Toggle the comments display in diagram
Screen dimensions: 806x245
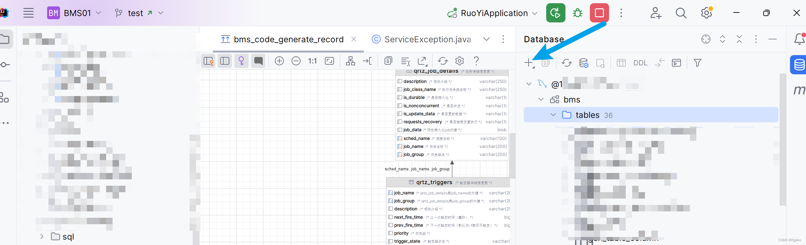(x=259, y=61)
